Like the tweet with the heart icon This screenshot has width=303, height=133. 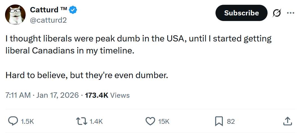point(151,121)
